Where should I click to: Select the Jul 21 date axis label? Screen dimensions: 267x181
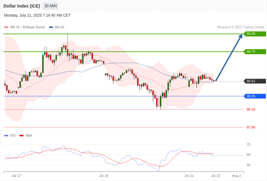[x=189, y=176]
